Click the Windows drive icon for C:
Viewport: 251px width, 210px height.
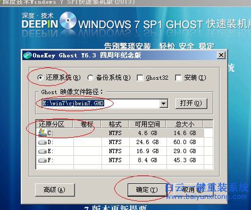42,133
